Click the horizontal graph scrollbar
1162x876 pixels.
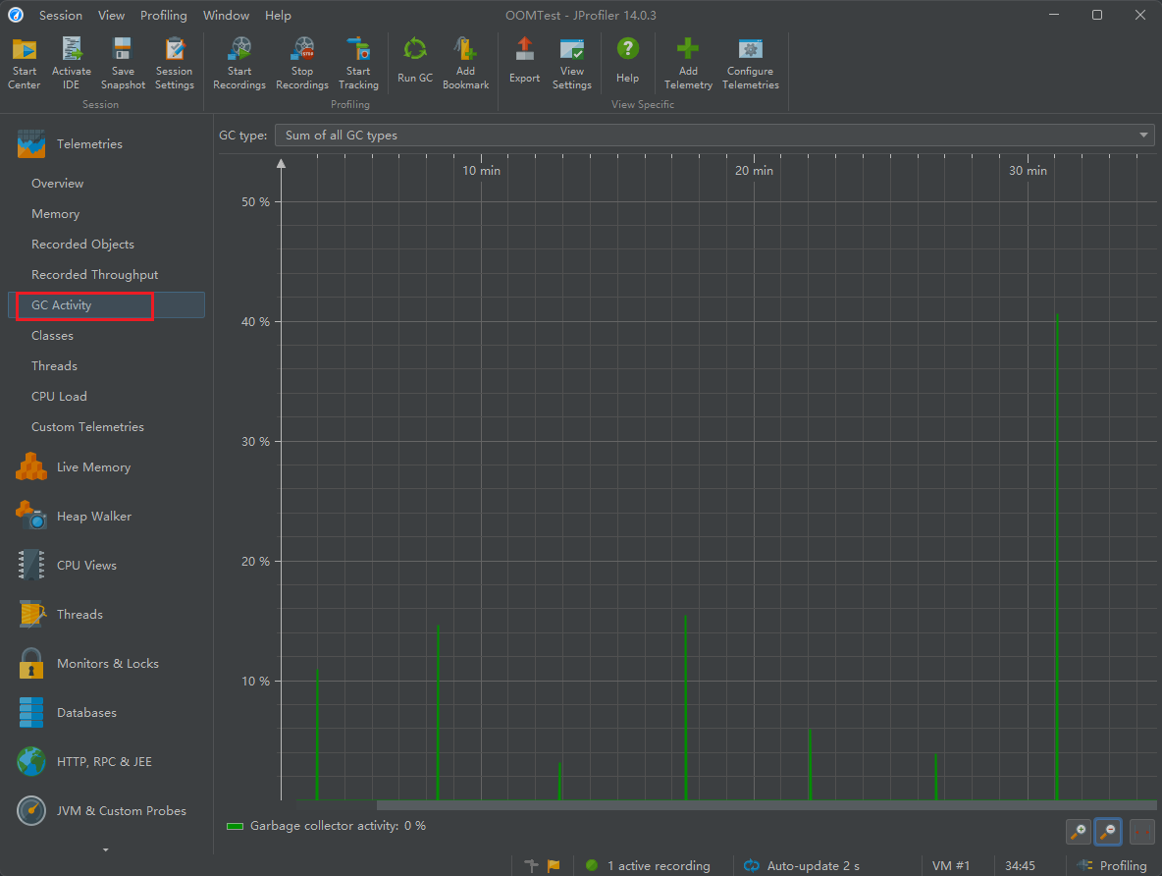point(766,804)
